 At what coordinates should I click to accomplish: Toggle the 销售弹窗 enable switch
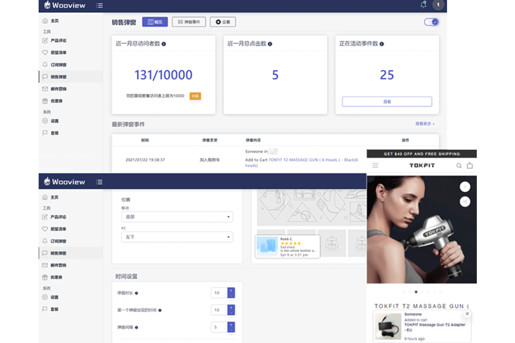click(431, 22)
